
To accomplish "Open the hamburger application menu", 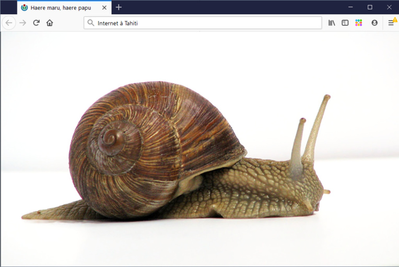I will (x=391, y=23).
